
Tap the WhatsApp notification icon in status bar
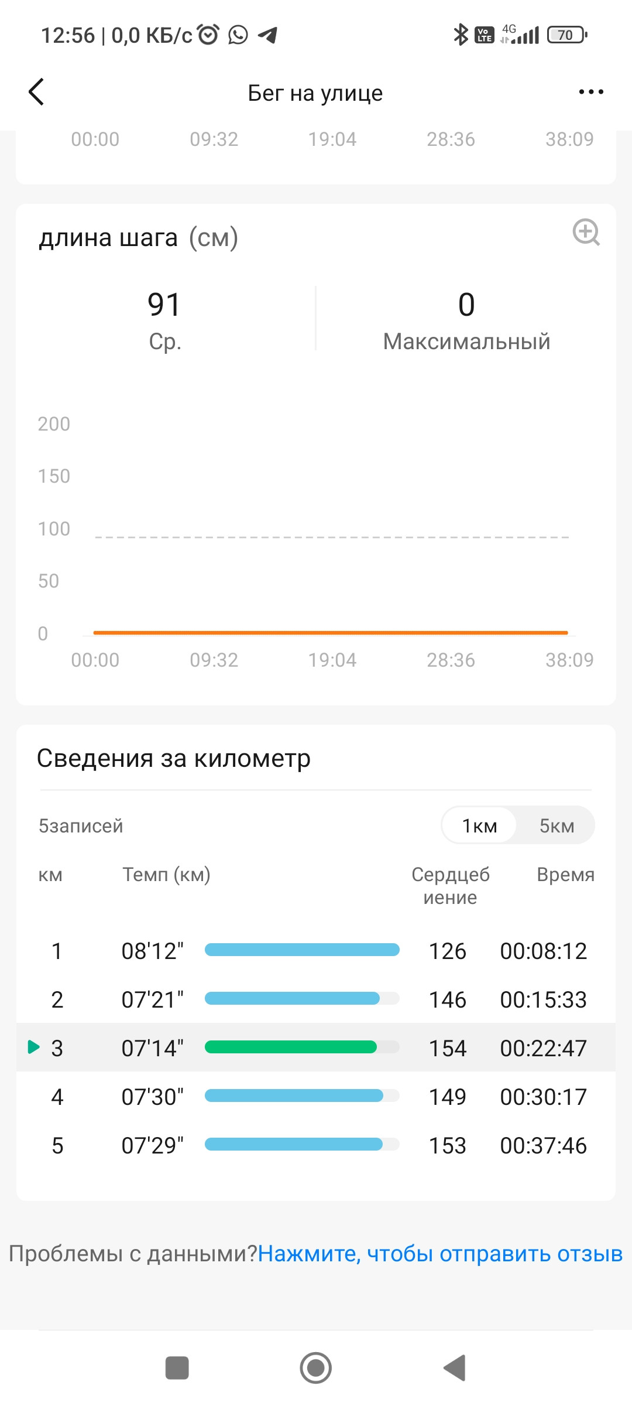tap(238, 35)
